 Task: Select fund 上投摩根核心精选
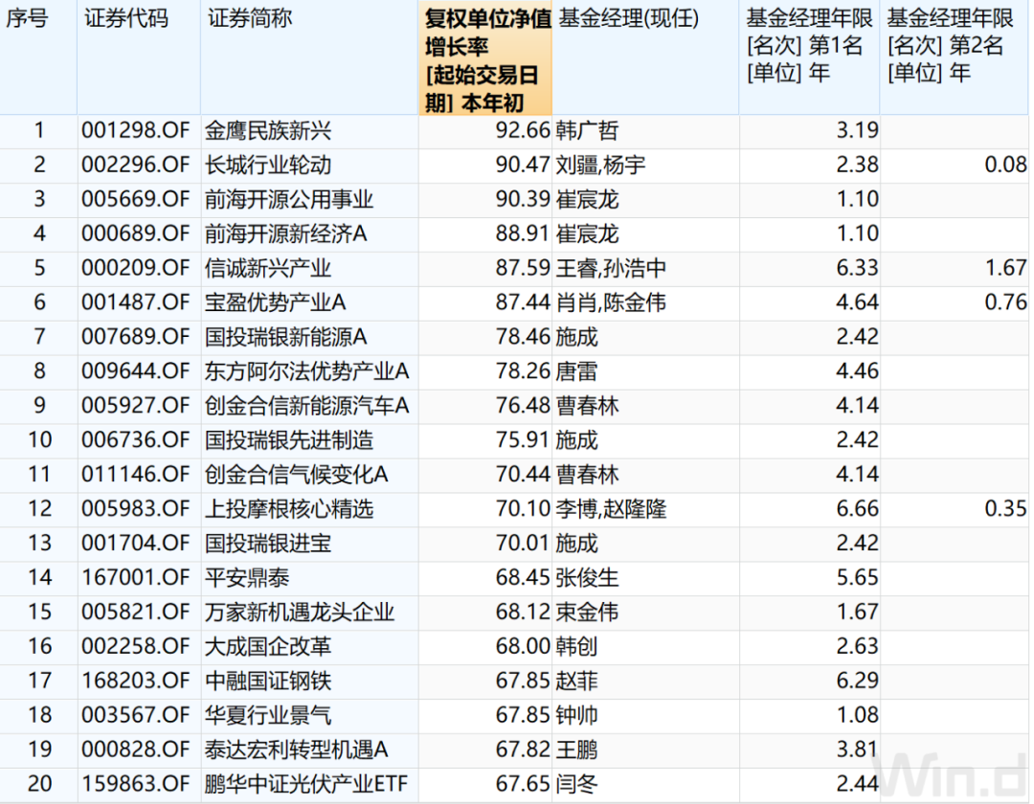click(289, 509)
